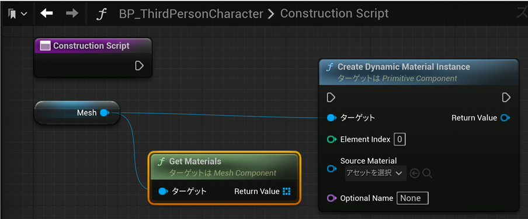Viewport: 528px width, 219px height.
Task: Click the use-selected-asset arrow beside Source Material
Action: [x=415, y=174]
